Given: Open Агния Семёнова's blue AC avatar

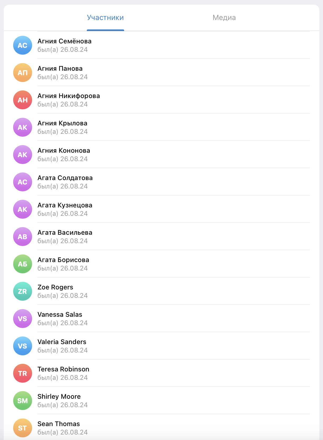Looking at the screenshot, I should pos(23,45).
